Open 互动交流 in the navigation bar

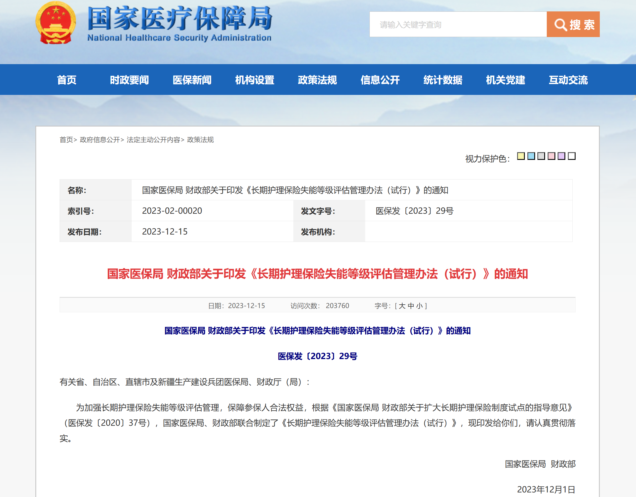pos(568,80)
